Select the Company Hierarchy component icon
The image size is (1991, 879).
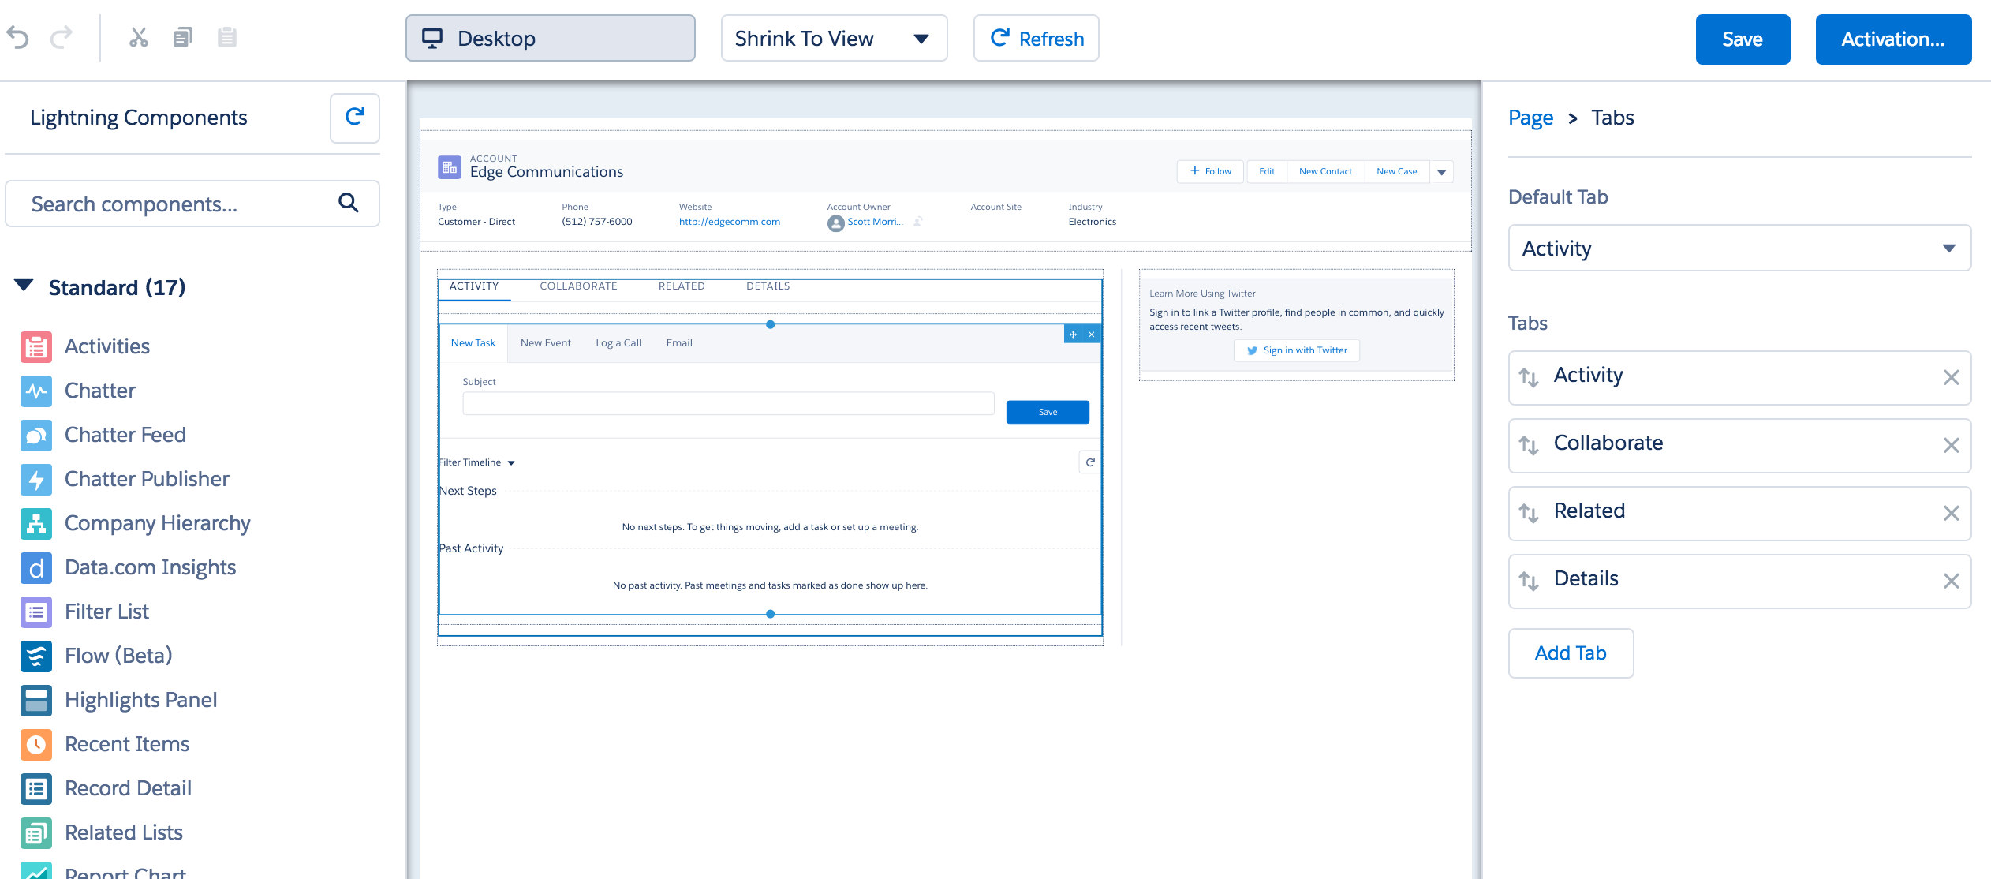tap(36, 523)
